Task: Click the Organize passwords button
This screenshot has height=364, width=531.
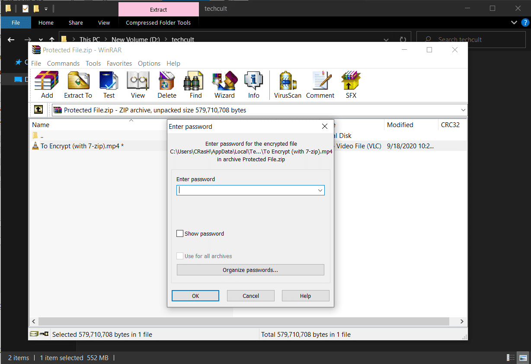Action: point(250,269)
